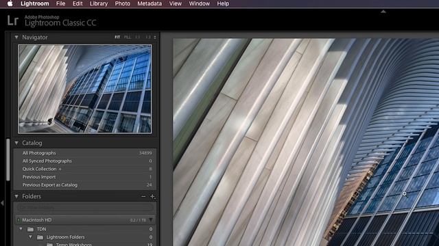This screenshot has height=246, width=439.
Task: Hide the top module picker arrow
Action: 383,12
